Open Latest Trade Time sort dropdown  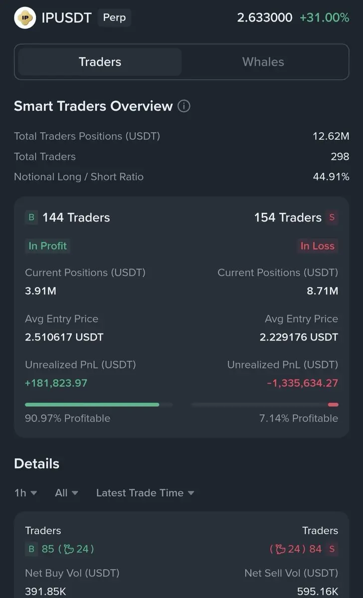[145, 493]
